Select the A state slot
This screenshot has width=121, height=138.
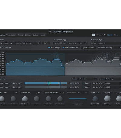tap(93, 35)
